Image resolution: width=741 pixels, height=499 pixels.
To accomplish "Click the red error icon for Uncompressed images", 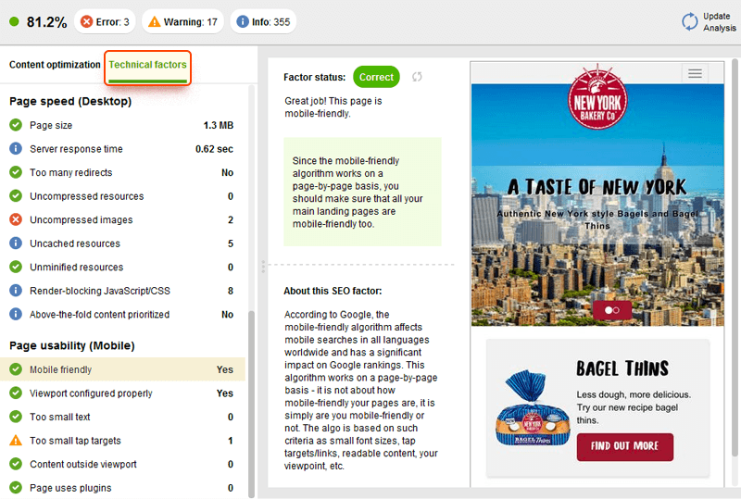I will (x=16, y=220).
